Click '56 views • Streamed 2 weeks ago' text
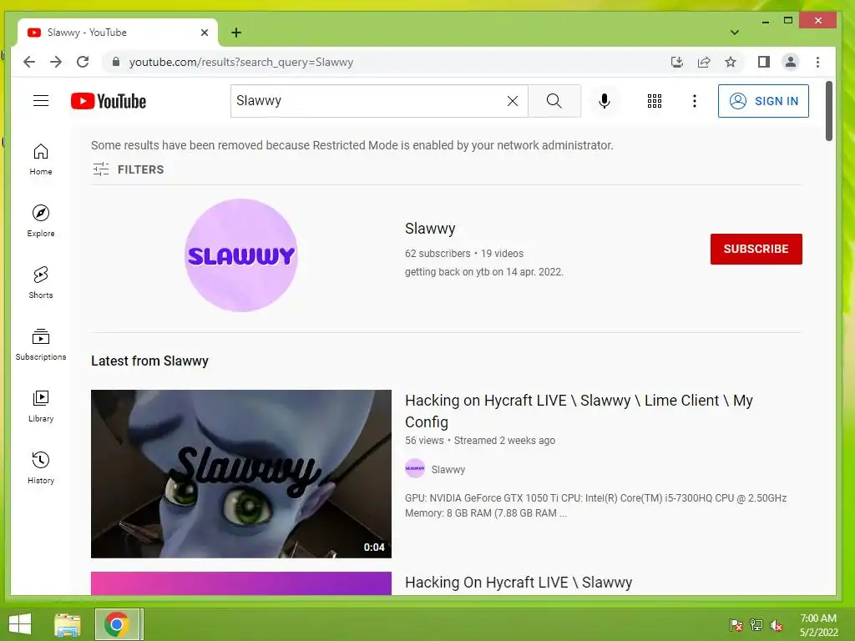This screenshot has height=641, width=855. tap(480, 441)
